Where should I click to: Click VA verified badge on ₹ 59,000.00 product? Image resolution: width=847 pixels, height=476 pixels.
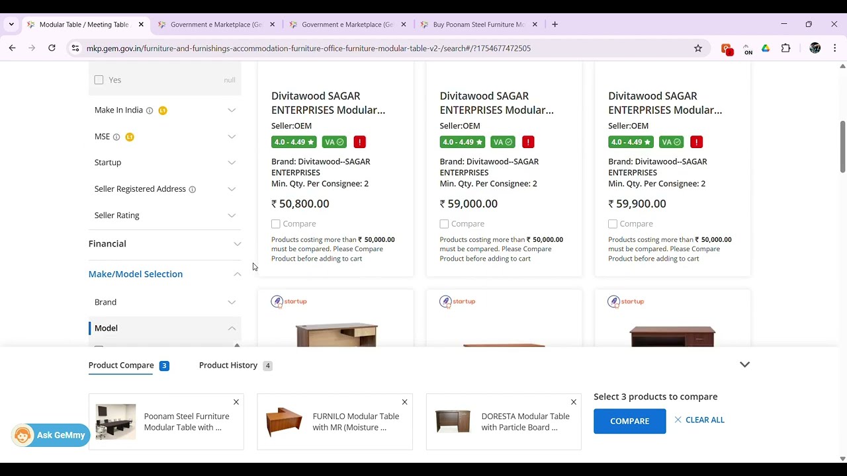point(503,142)
